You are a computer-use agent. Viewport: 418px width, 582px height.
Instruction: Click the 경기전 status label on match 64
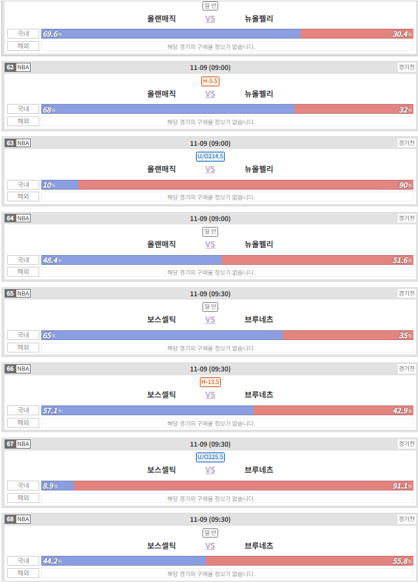(406, 218)
